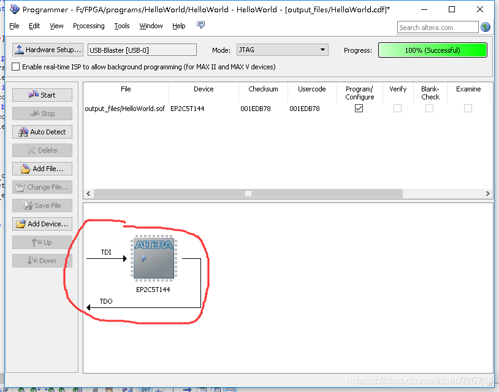Screen dimensions: 499x392
Task: Click the Verify column header
Action: click(x=398, y=89)
